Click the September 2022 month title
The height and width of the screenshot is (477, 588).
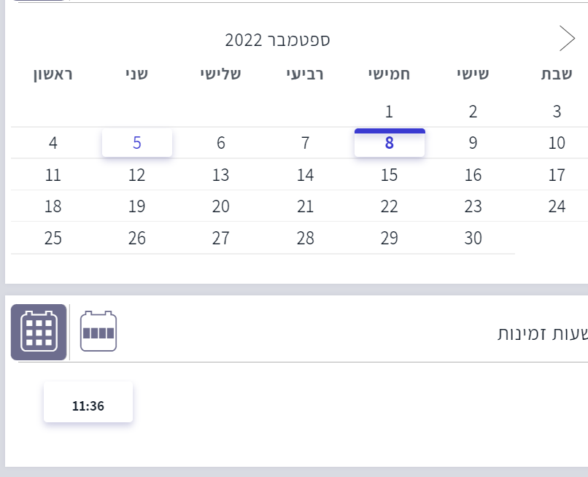(x=277, y=39)
